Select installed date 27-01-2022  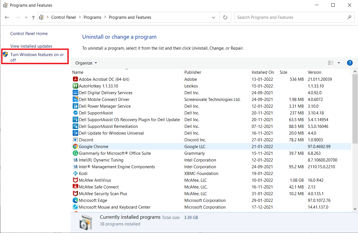tap(262, 140)
